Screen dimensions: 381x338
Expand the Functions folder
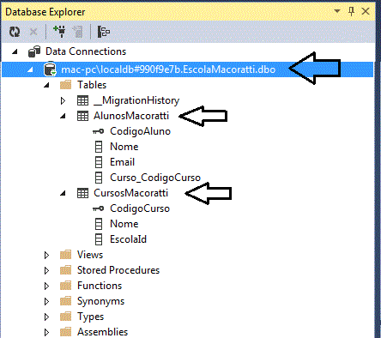pyautogui.click(x=46, y=286)
